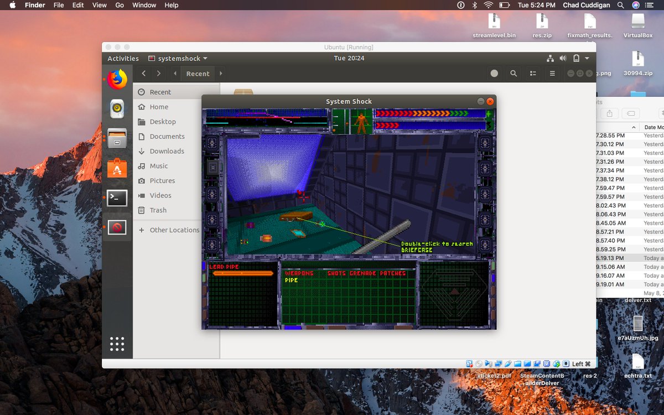This screenshot has width=664, height=415.
Task: Click Ubuntu network status icon
Action: pyautogui.click(x=550, y=58)
